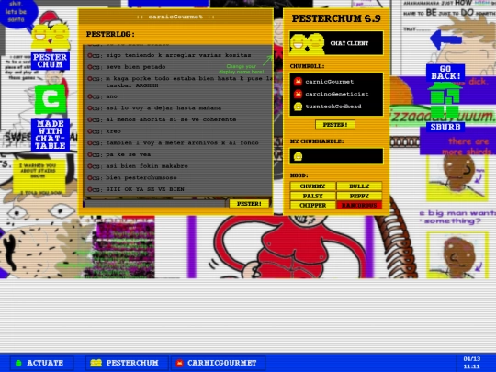Viewport: 496px width, 372px height.
Task: Click the Go Back! label
Action: (445, 73)
